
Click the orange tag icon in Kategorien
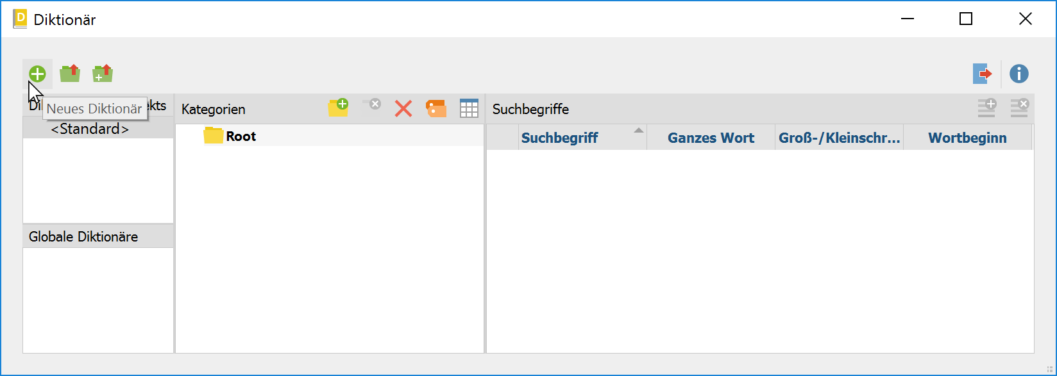[x=436, y=108]
